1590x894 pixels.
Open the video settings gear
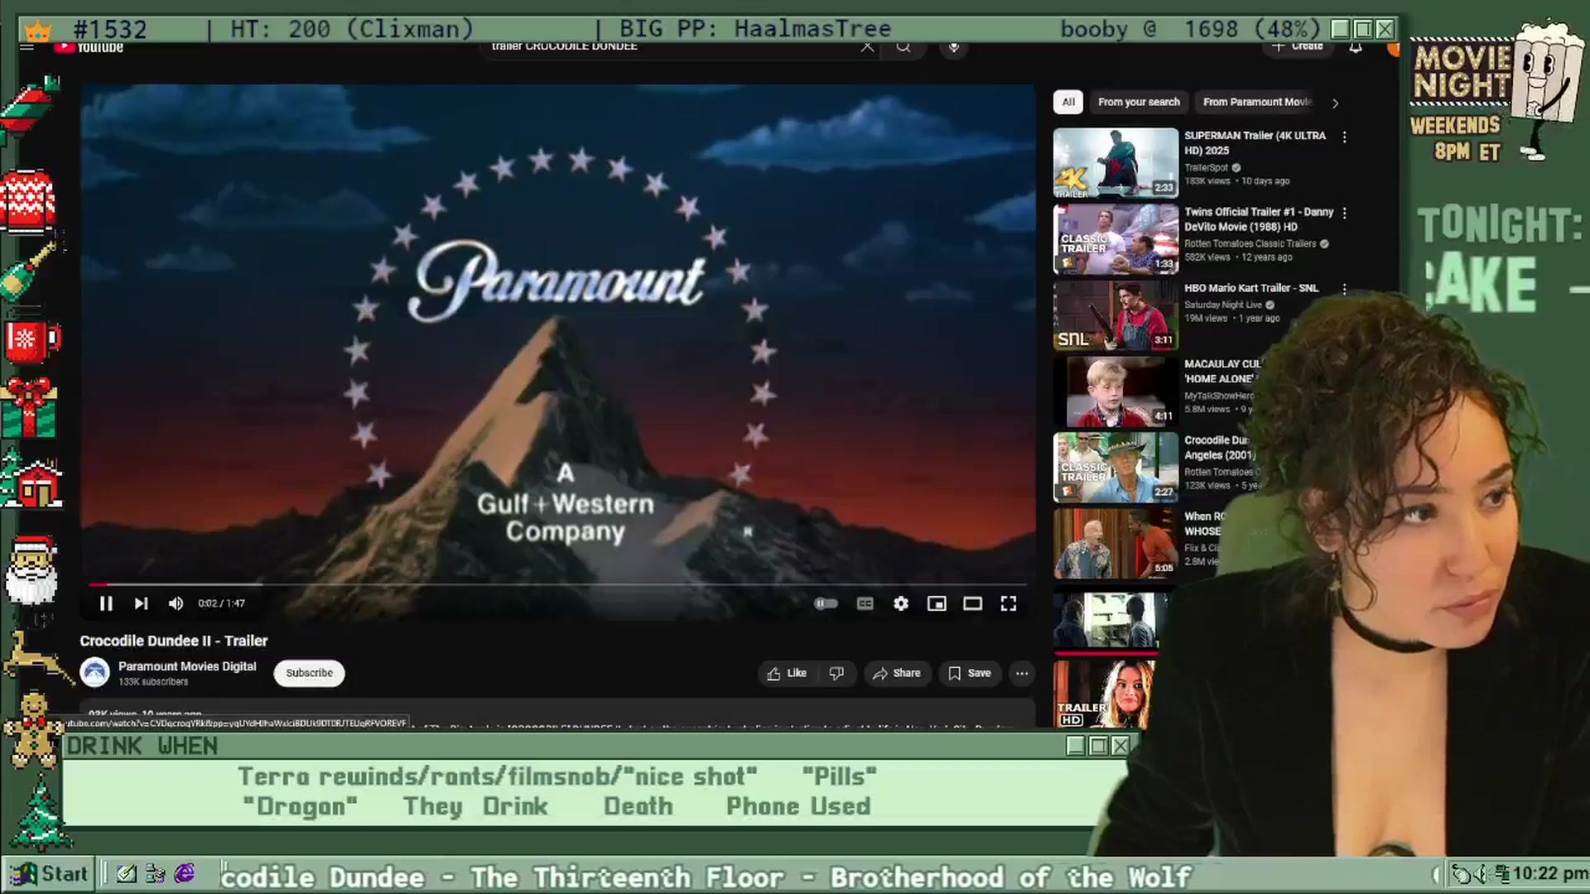901,603
